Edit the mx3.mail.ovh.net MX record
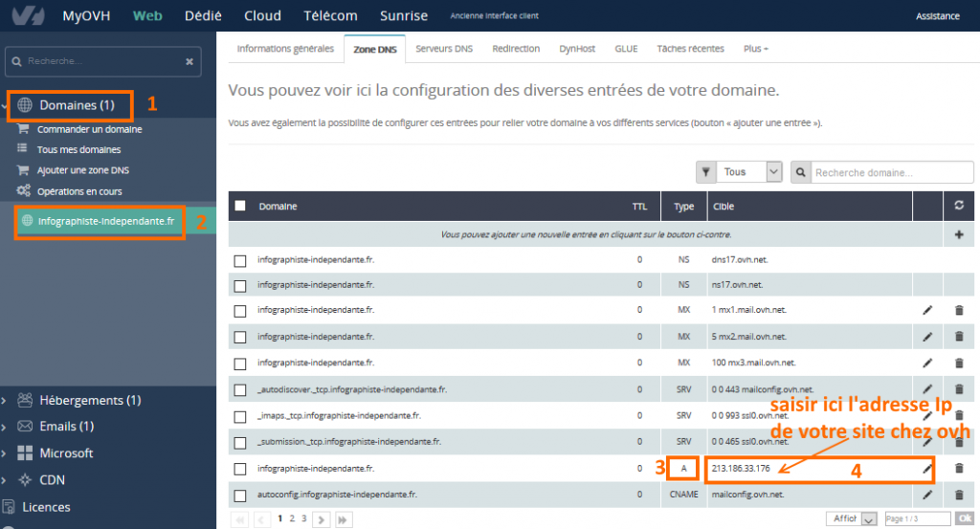 [x=927, y=363]
